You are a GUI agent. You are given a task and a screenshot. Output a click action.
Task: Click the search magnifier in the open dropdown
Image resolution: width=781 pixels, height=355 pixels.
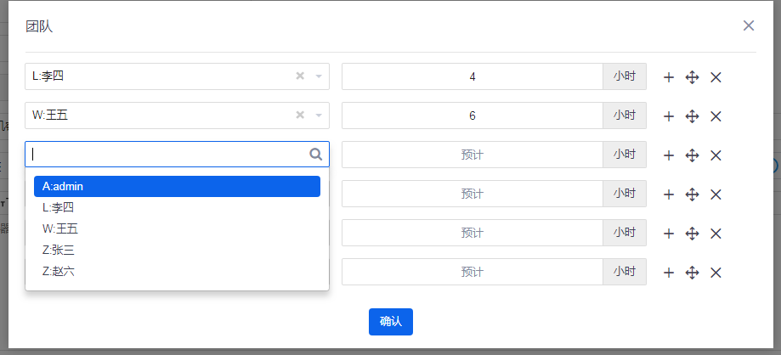[x=315, y=155]
